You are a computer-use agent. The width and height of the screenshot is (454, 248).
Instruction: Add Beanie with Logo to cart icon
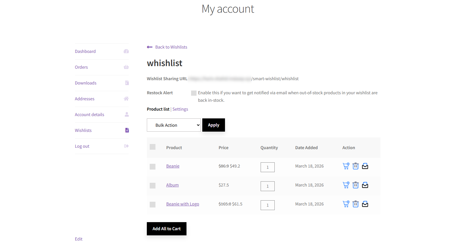point(346,204)
